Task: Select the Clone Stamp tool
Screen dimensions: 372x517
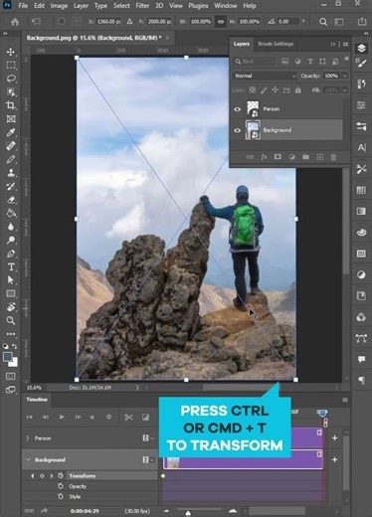Action: click(11, 173)
